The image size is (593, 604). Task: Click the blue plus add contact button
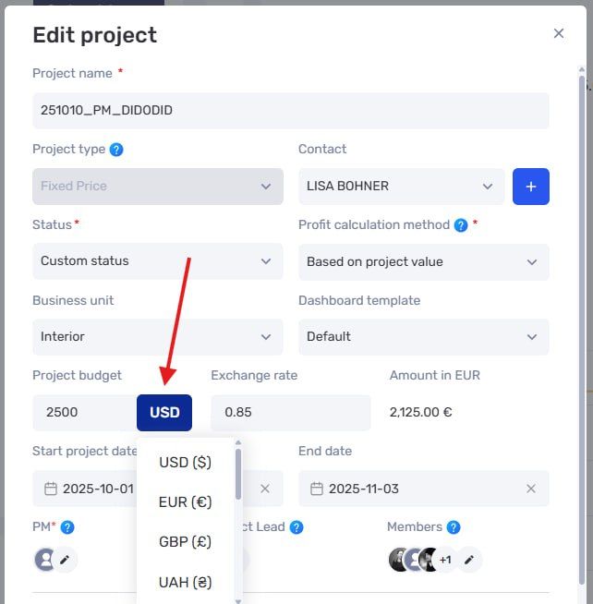click(531, 187)
